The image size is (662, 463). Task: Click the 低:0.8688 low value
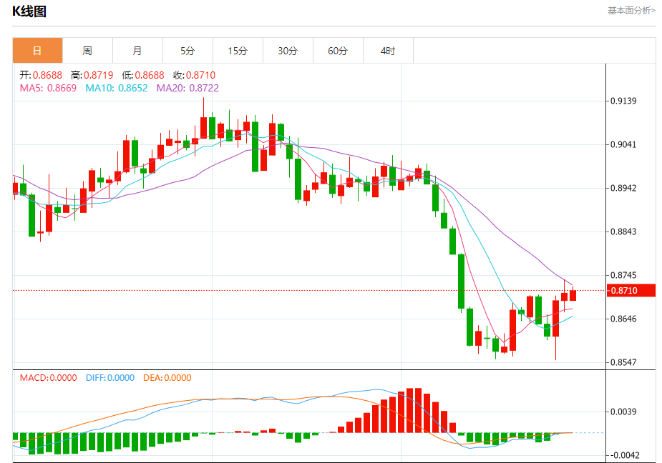(142, 75)
